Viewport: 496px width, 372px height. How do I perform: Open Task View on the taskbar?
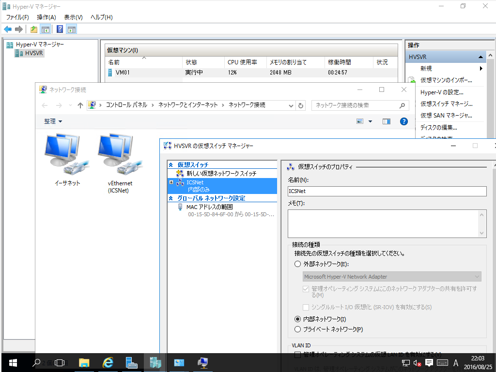coord(60,363)
